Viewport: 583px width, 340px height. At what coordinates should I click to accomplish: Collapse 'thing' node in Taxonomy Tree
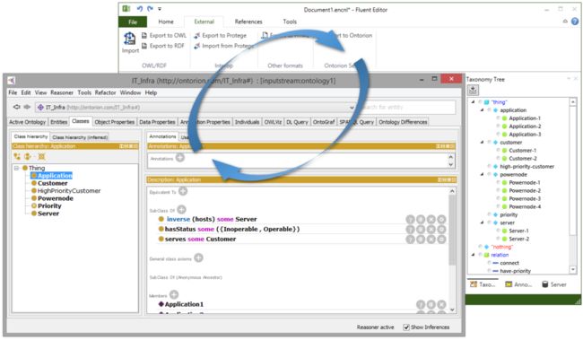473,102
